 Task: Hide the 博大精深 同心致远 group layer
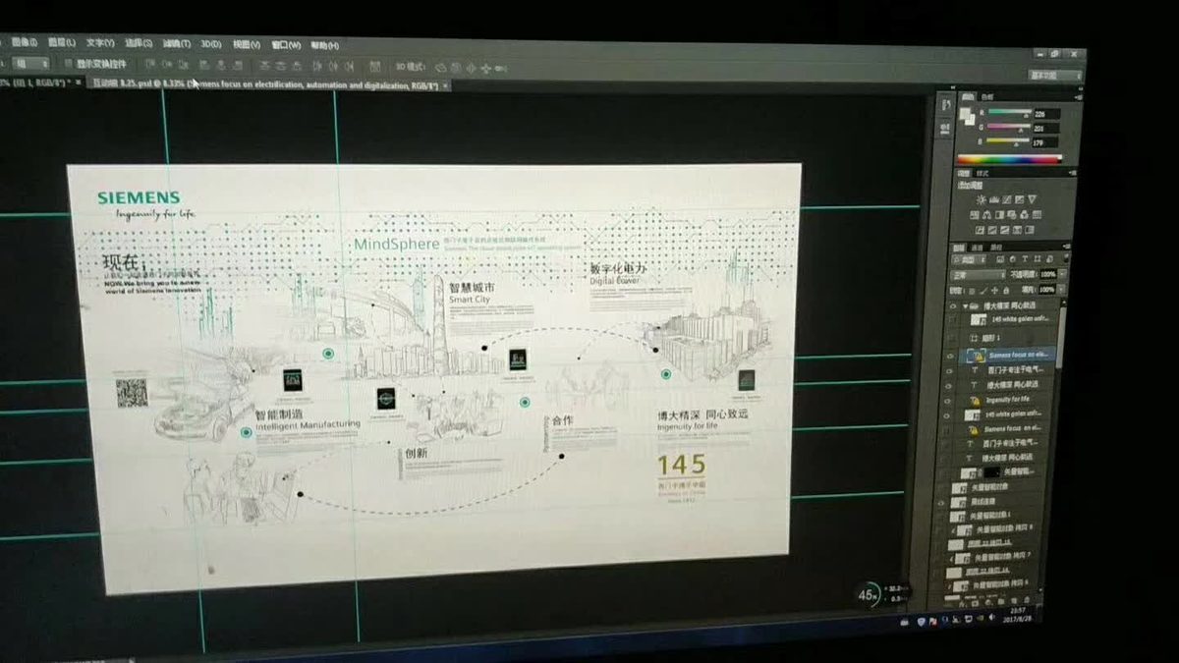952,306
